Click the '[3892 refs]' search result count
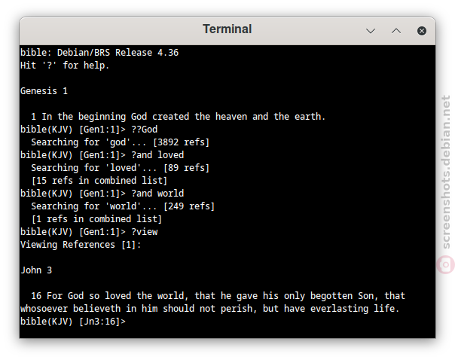455x360 pixels. 181,142
